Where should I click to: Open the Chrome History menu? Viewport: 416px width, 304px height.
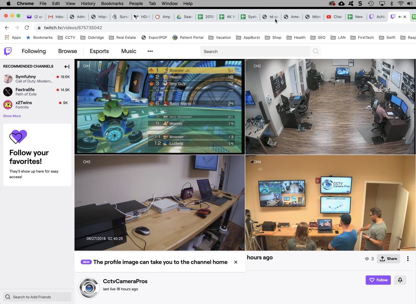(x=88, y=3)
